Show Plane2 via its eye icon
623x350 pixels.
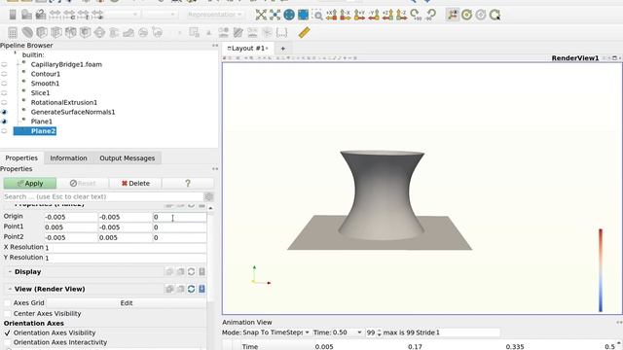coord(4,131)
